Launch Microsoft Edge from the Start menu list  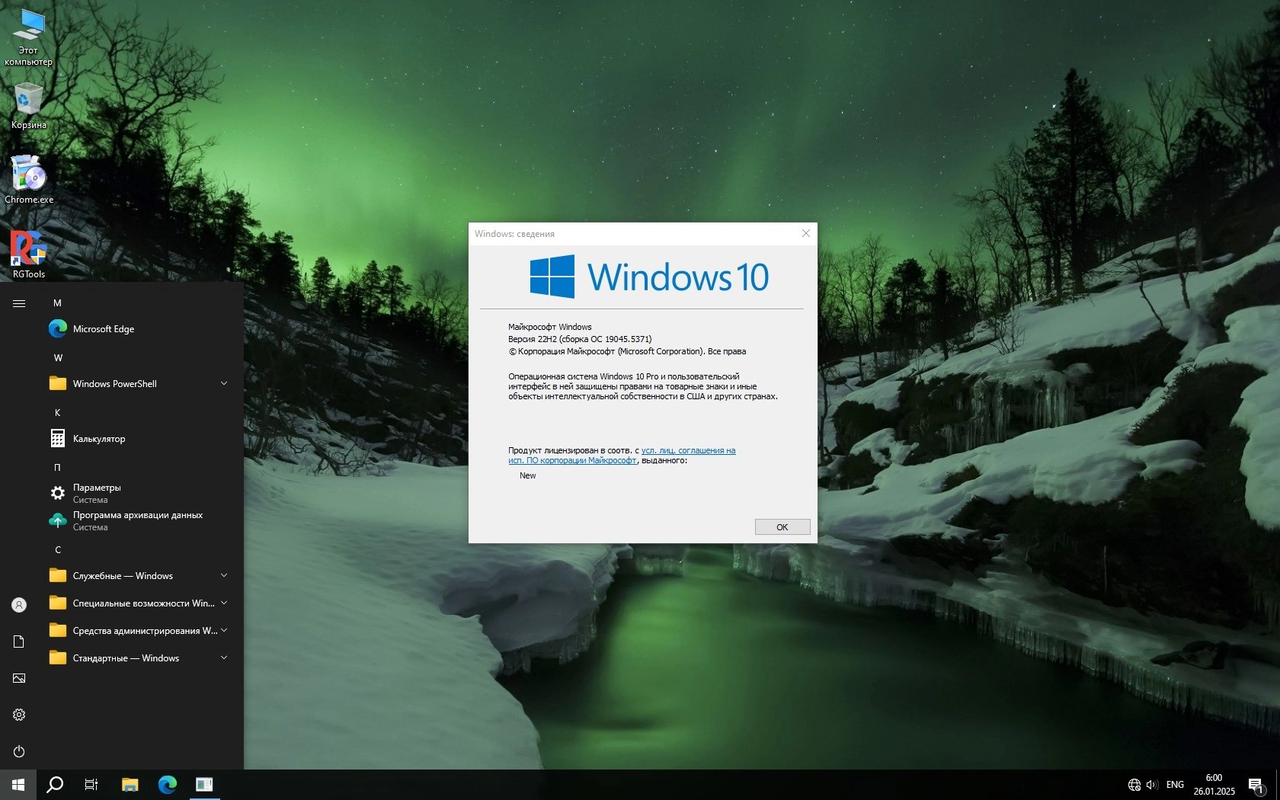pyautogui.click(x=137, y=329)
